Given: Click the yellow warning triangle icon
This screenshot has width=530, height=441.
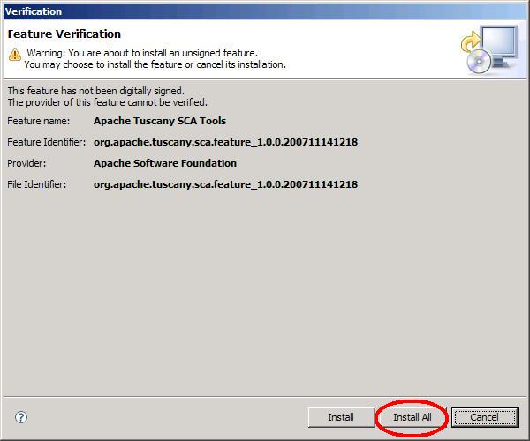Looking at the screenshot, I should [x=15, y=55].
